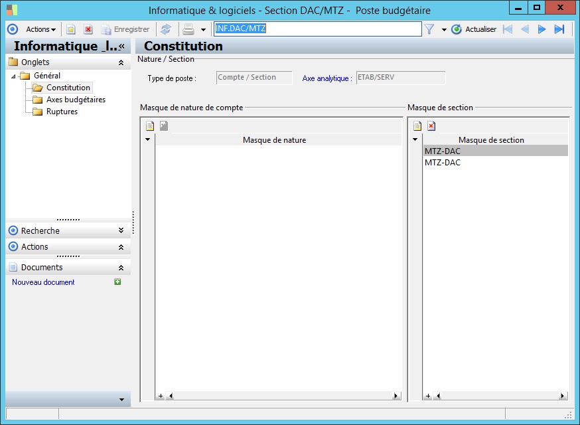
Task: Click the INF.DAC/MTZ search field
Action: [x=317, y=29]
